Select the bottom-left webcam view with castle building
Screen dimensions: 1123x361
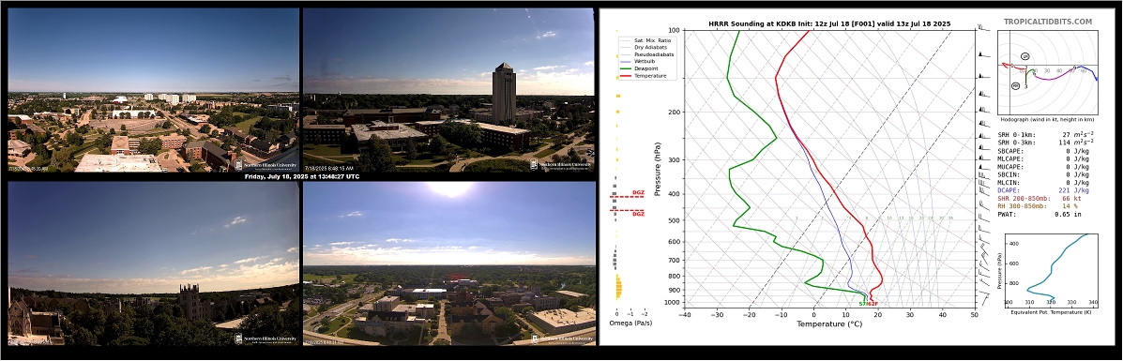coord(153,263)
